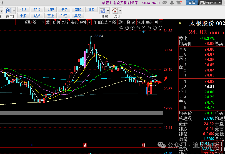
Task: Toggle the 九转 indicator
Action: click(65, 22)
